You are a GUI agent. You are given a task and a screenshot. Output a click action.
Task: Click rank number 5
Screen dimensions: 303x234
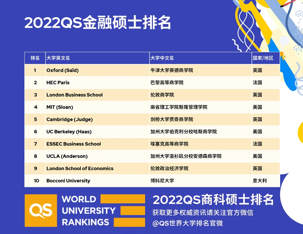pos(35,119)
